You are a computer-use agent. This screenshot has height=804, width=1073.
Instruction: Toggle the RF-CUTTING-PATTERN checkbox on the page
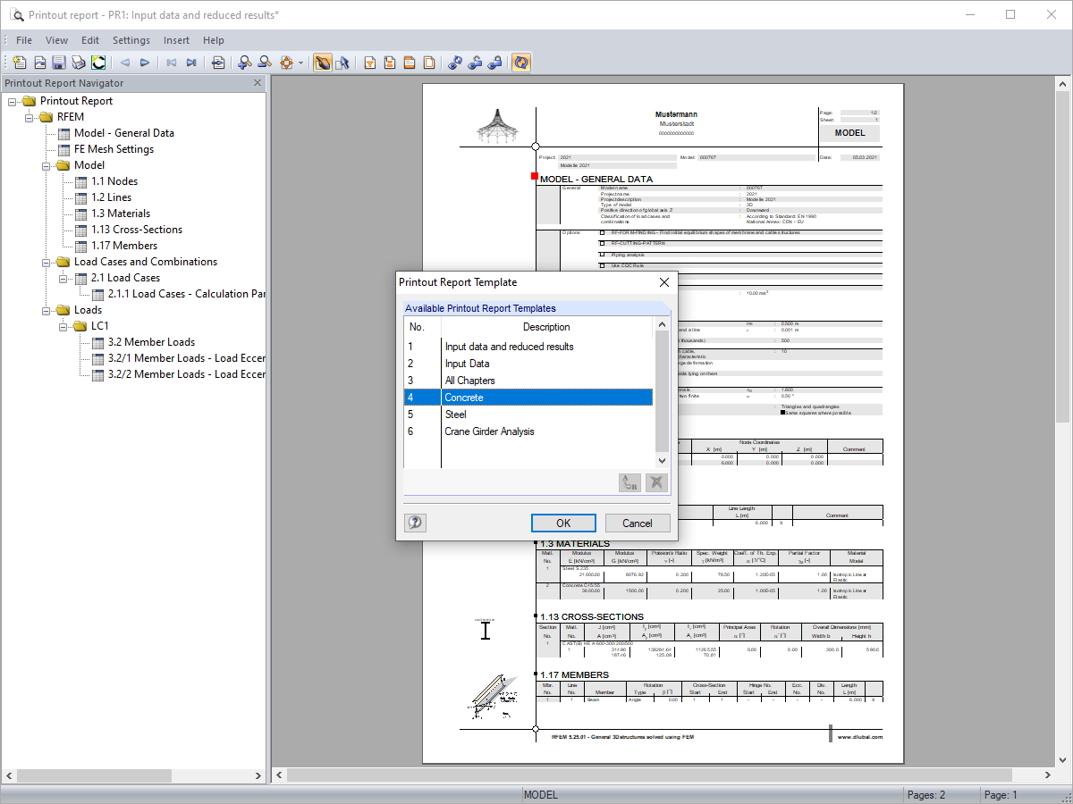click(603, 243)
